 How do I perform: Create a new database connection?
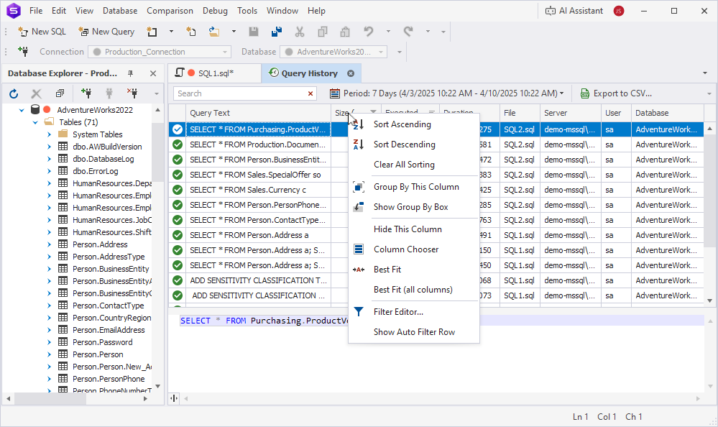click(88, 93)
